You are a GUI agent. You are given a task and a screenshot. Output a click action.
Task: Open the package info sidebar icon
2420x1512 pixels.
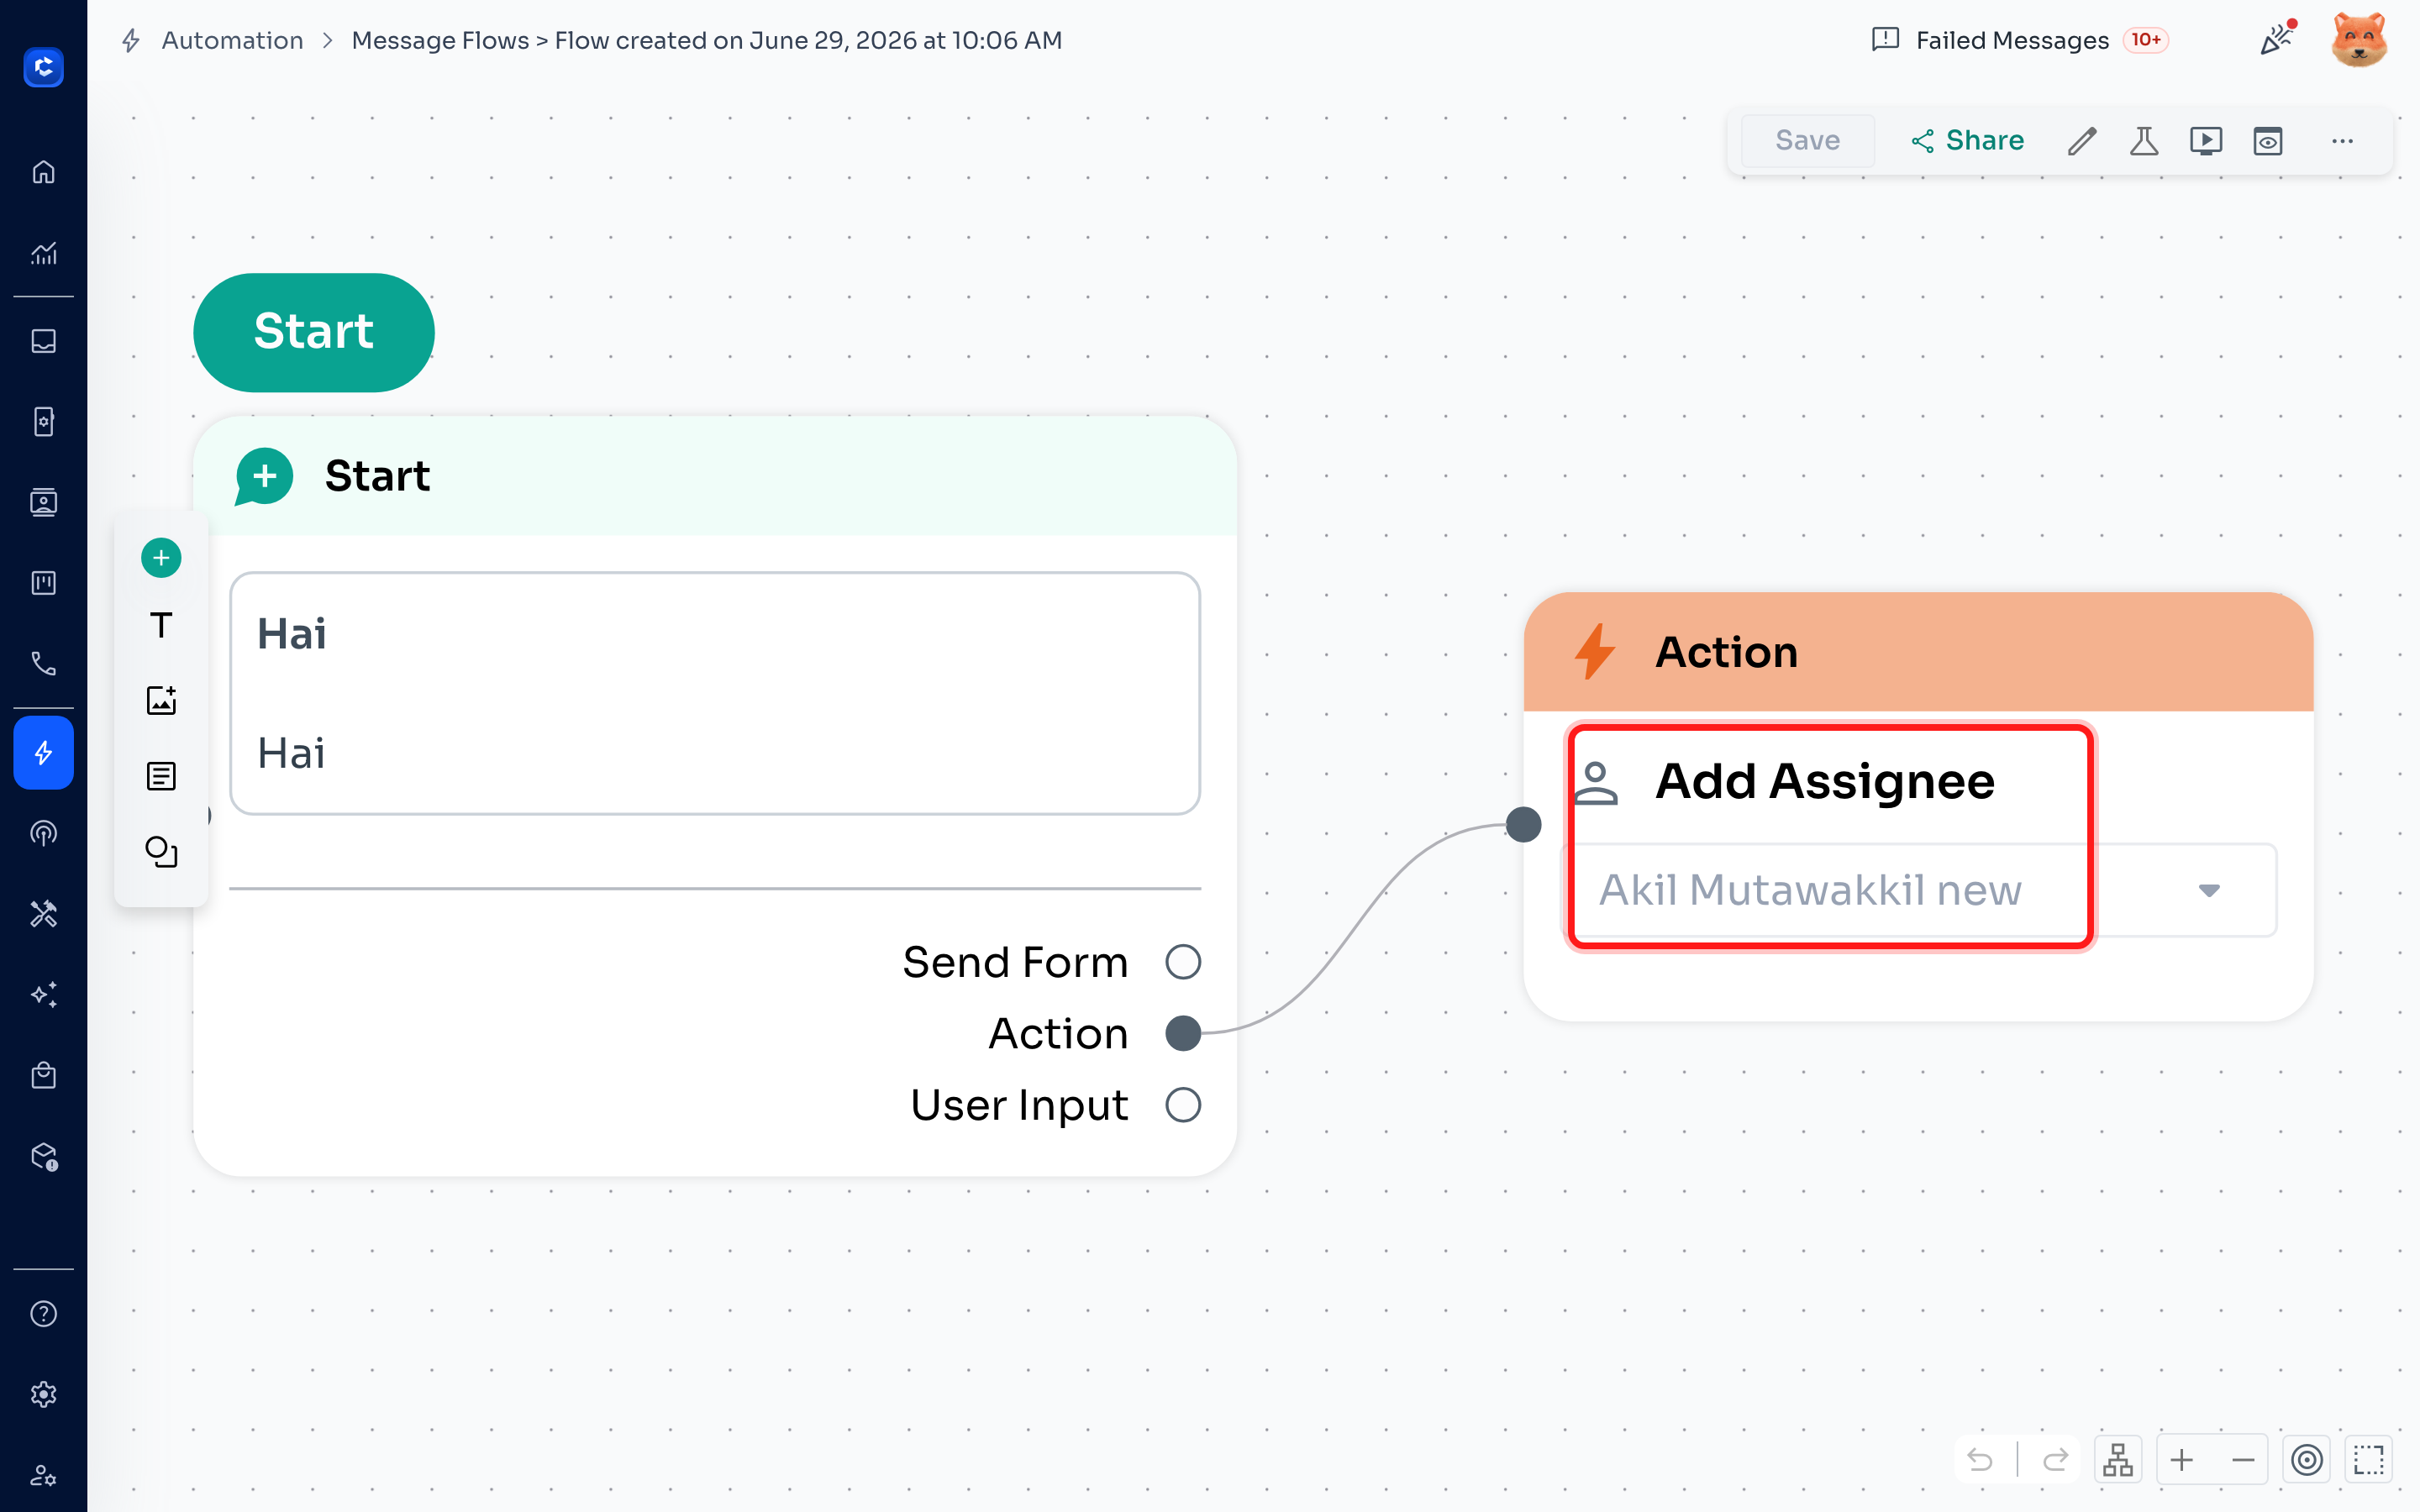pyautogui.click(x=43, y=1156)
